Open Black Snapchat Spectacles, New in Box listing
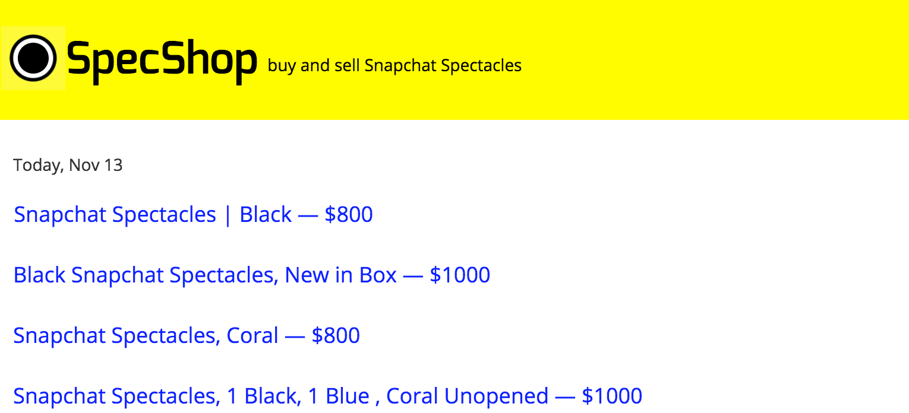Image resolution: width=909 pixels, height=413 pixels. 252,275
